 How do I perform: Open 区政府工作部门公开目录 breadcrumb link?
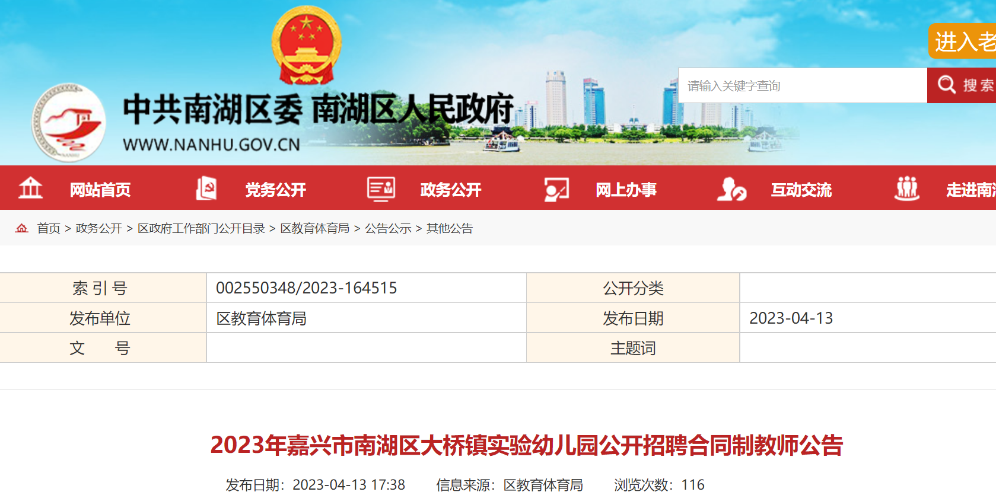tap(201, 229)
